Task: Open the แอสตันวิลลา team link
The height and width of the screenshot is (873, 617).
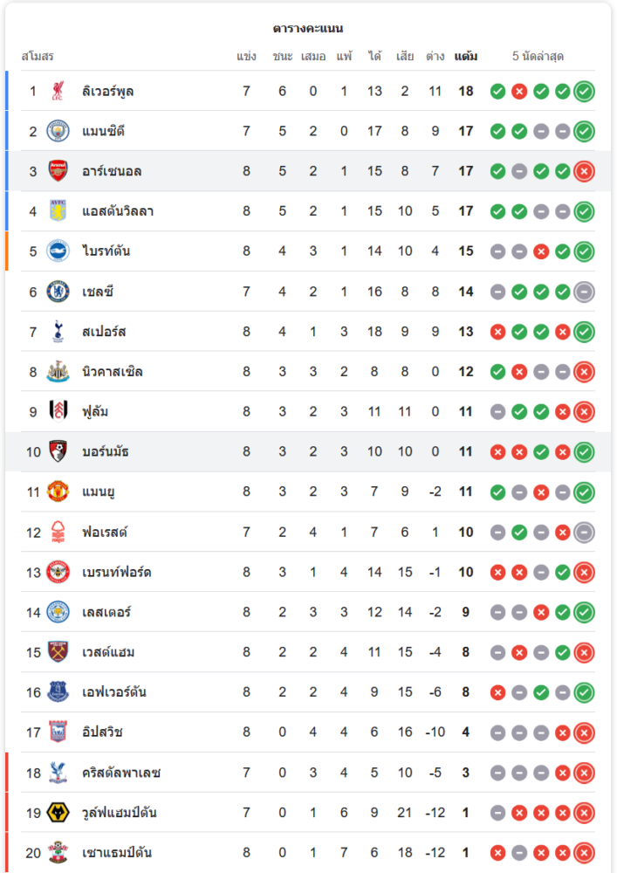Action: tap(118, 211)
